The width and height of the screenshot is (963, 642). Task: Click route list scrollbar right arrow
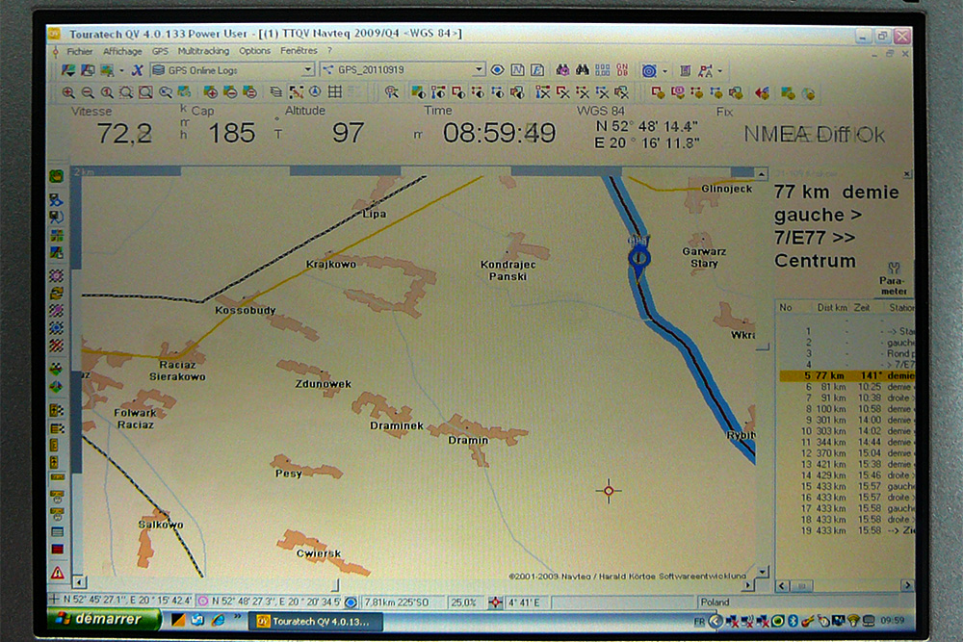906,585
